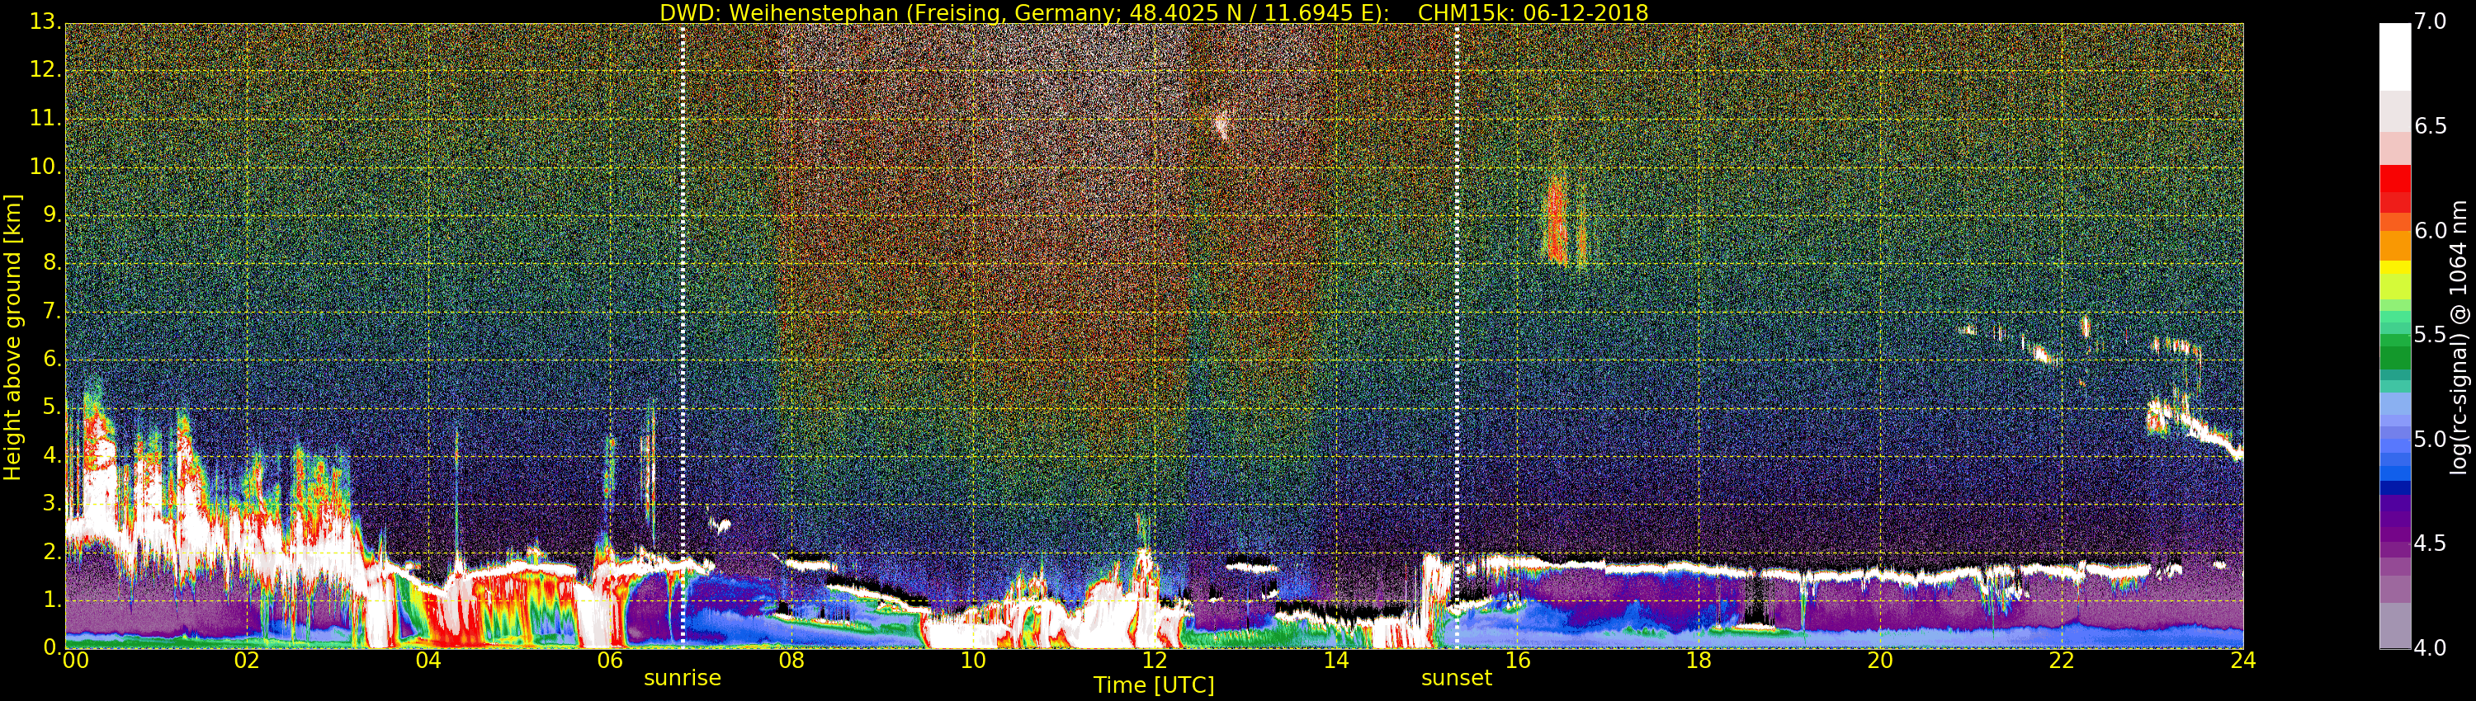The image size is (2476, 701).
Task: Click the '5.5' colorbar tick label
Action: tap(2431, 335)
